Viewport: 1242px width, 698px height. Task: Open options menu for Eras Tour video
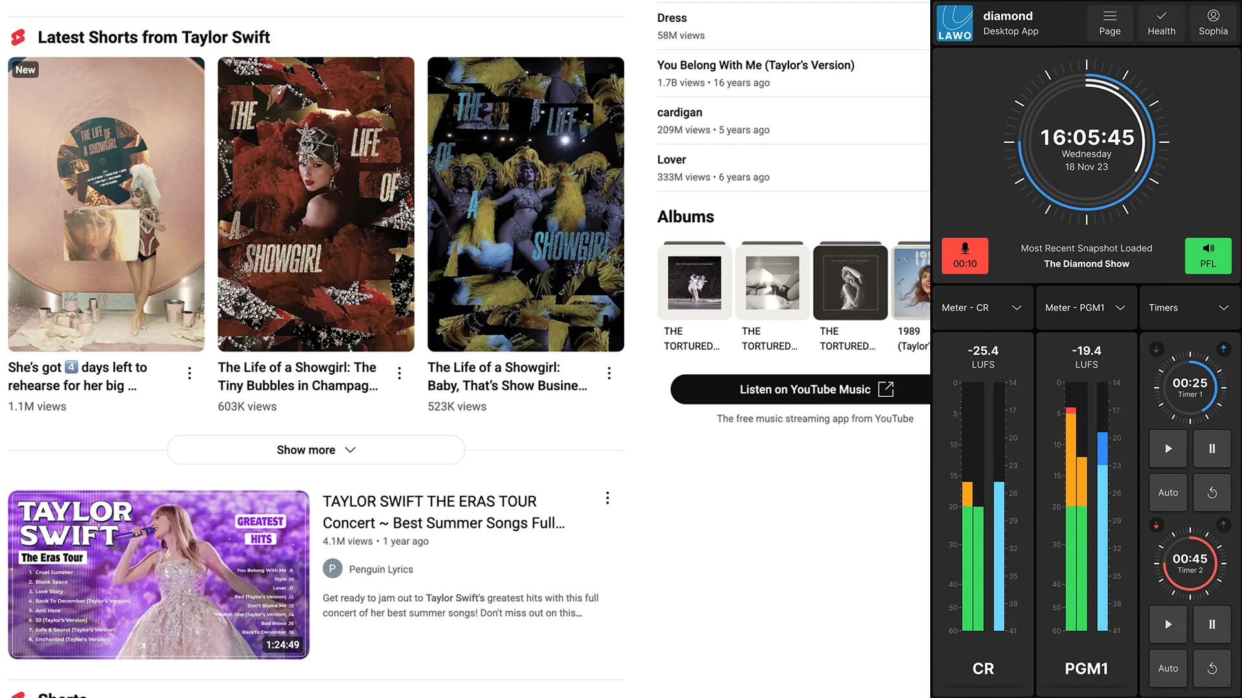click(x=607, y=498)
